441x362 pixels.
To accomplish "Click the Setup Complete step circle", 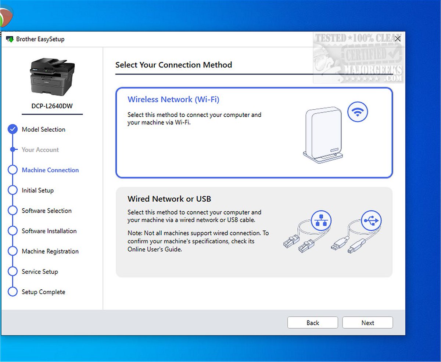I will [13, 292].
